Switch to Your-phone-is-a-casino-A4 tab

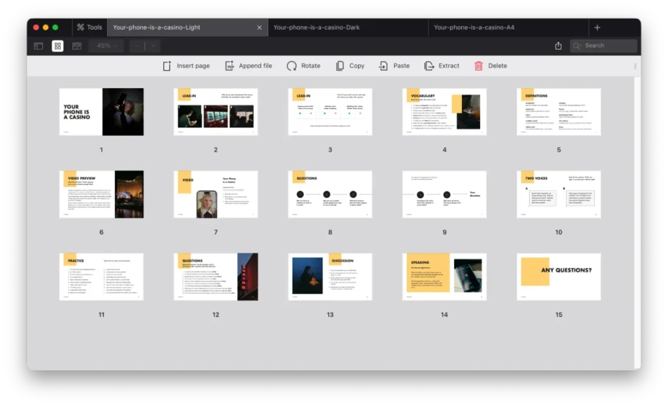[474, 27]
